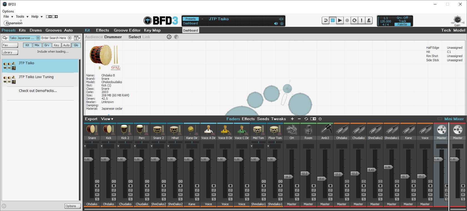Add a mixer channel with the plus icon
Screen dimensions: 467x211
(x=292, y=119)
